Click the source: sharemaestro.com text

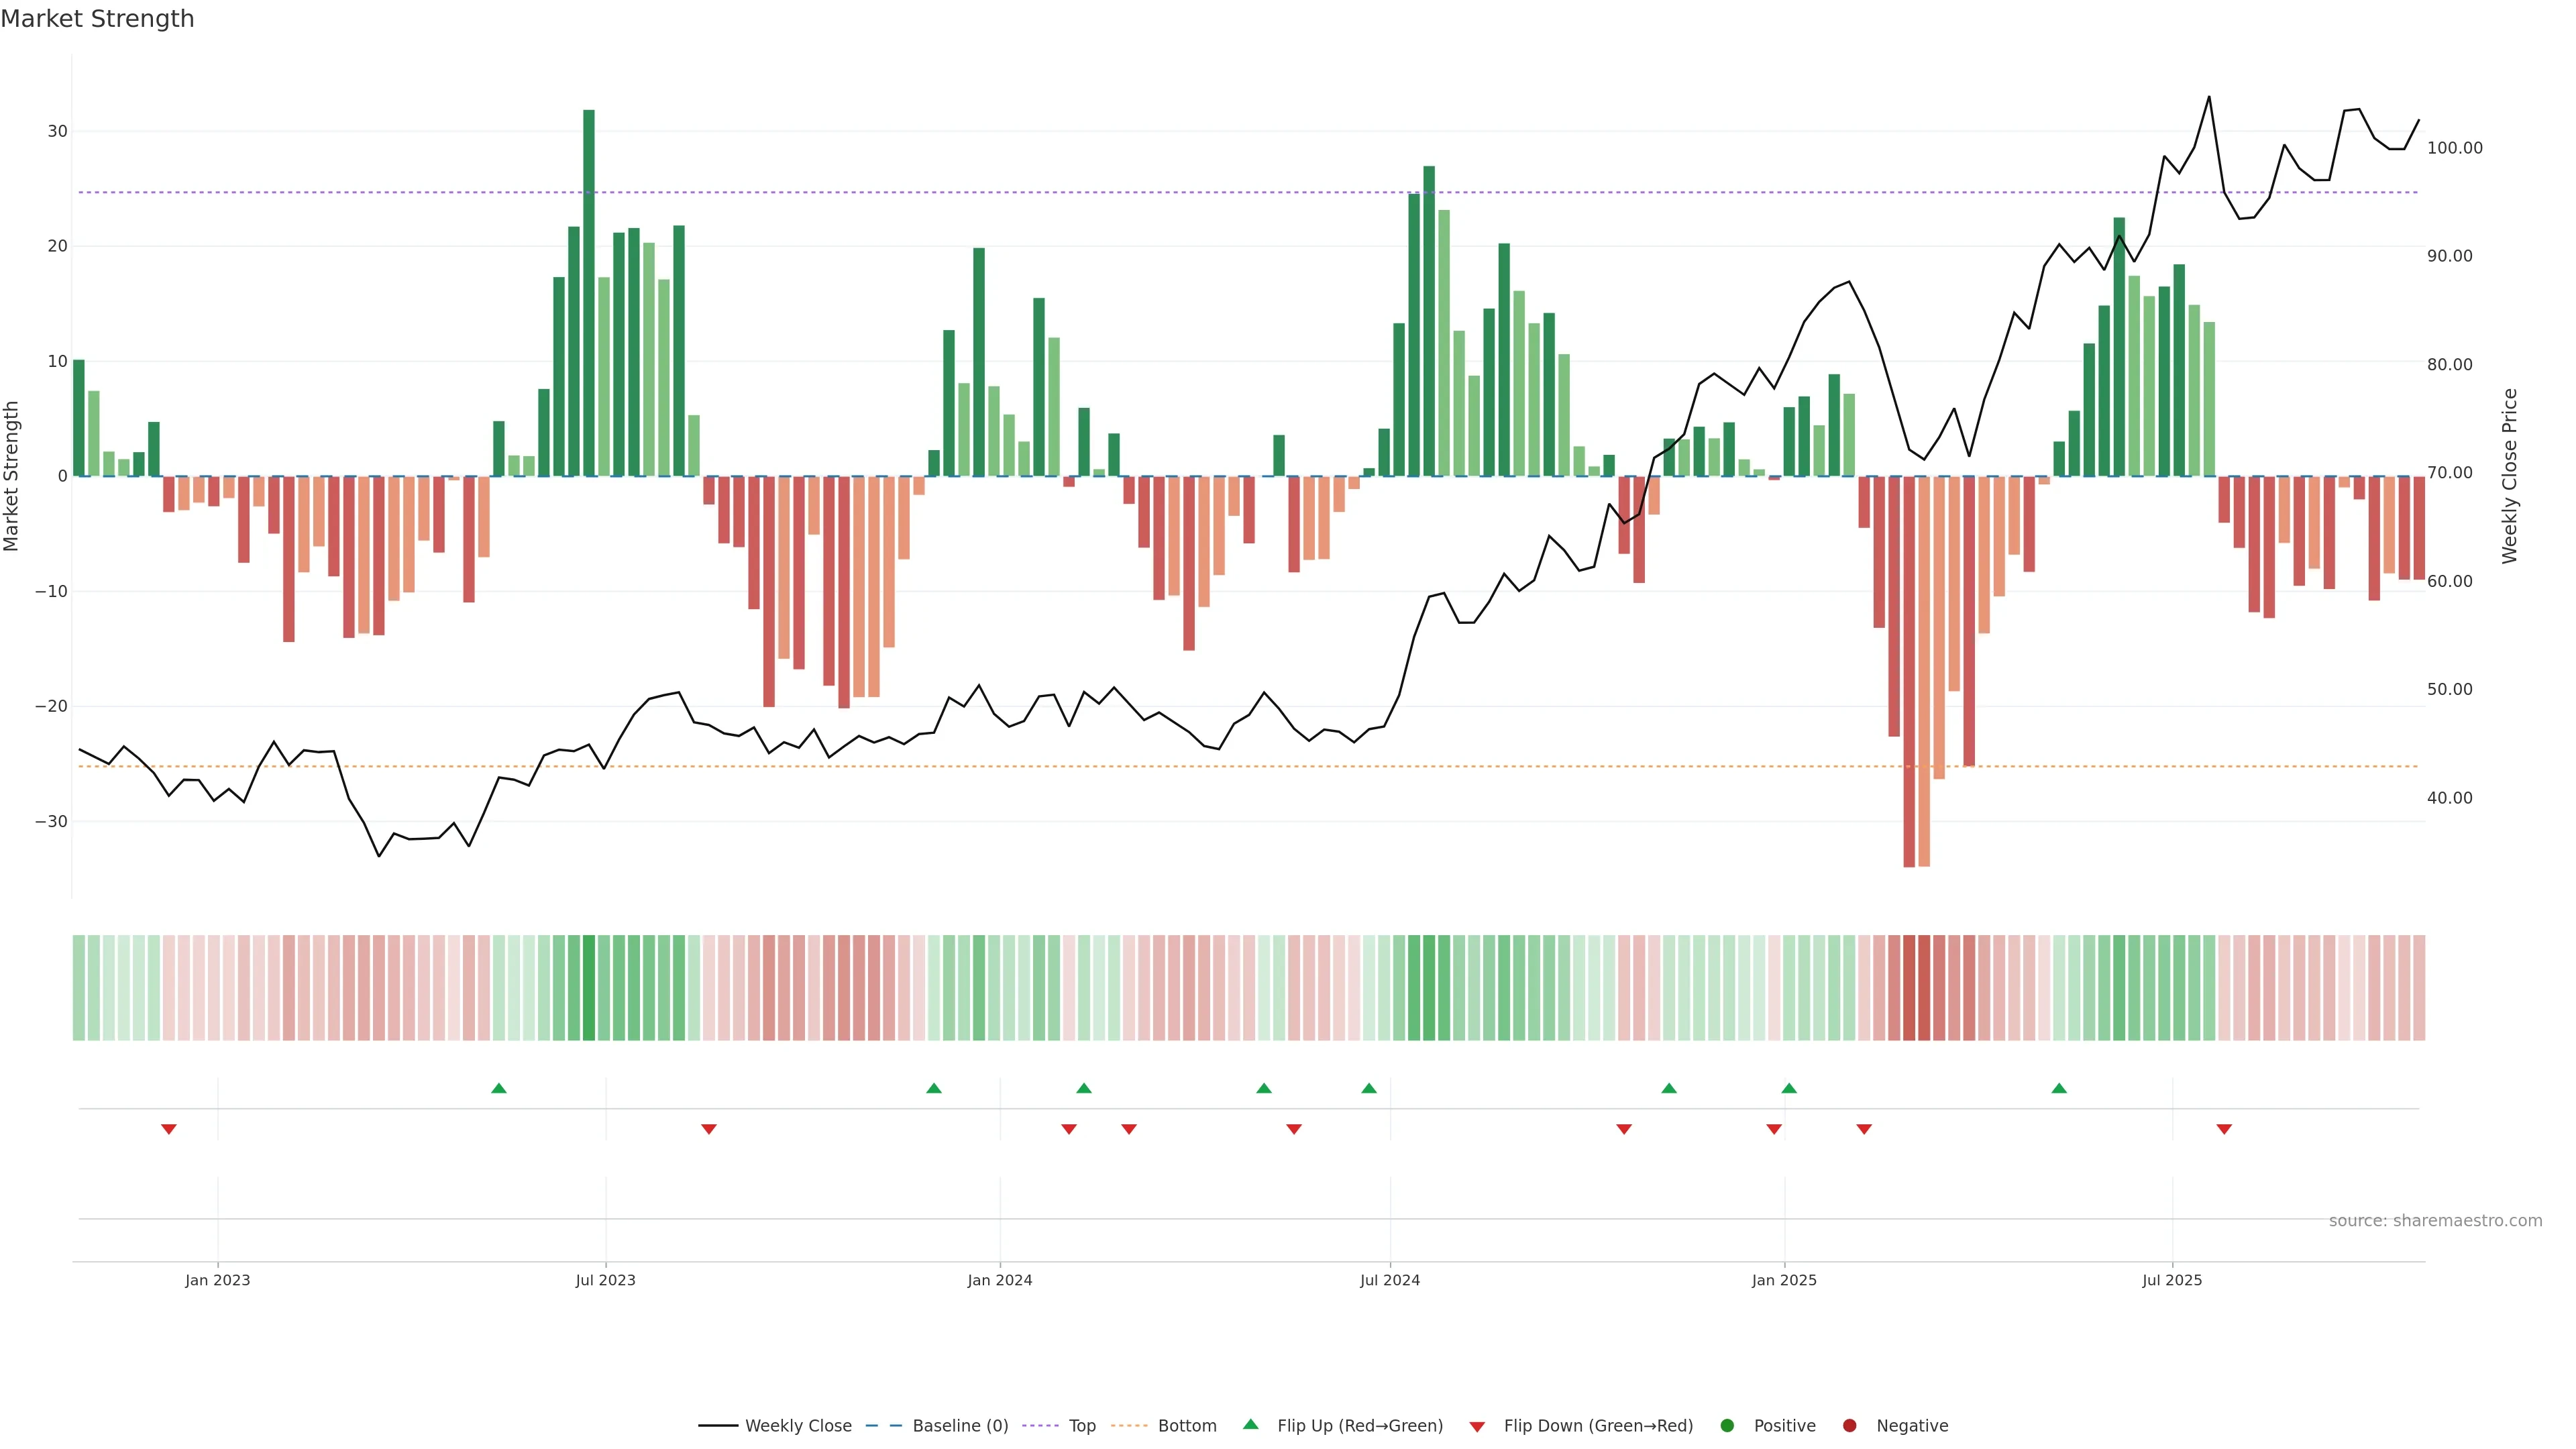2435,1221
